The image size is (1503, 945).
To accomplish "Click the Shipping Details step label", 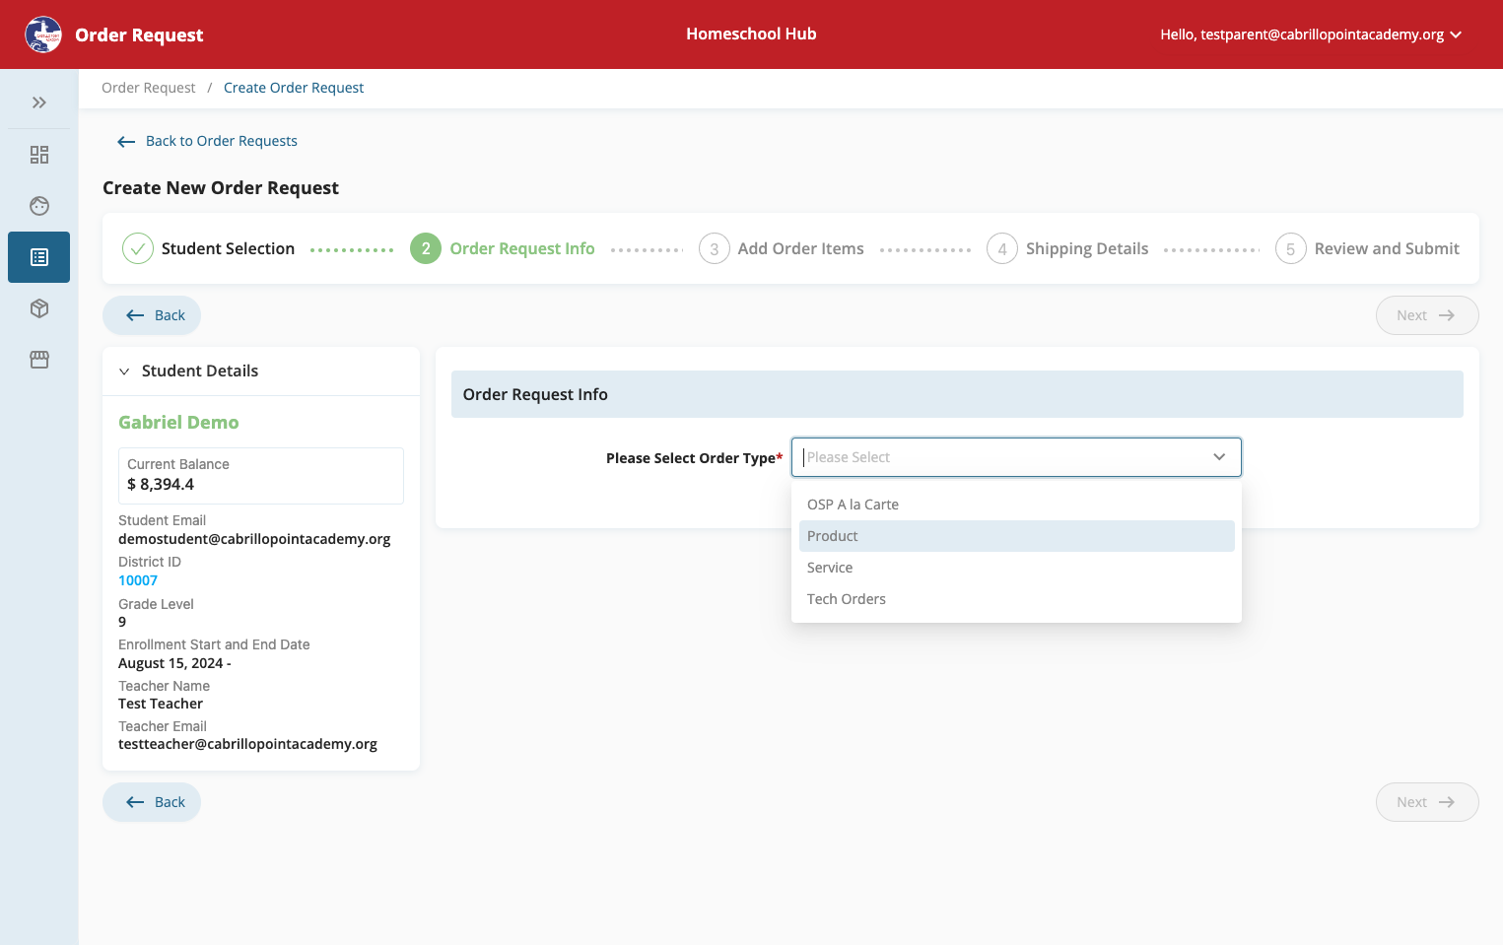I will [1087, 248].
